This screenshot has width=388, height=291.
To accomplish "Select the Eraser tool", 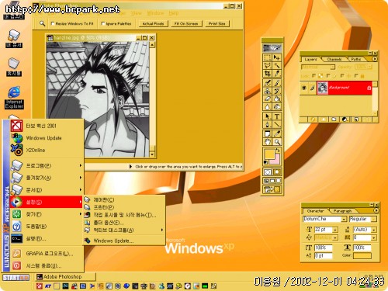I will coord(267,99).
